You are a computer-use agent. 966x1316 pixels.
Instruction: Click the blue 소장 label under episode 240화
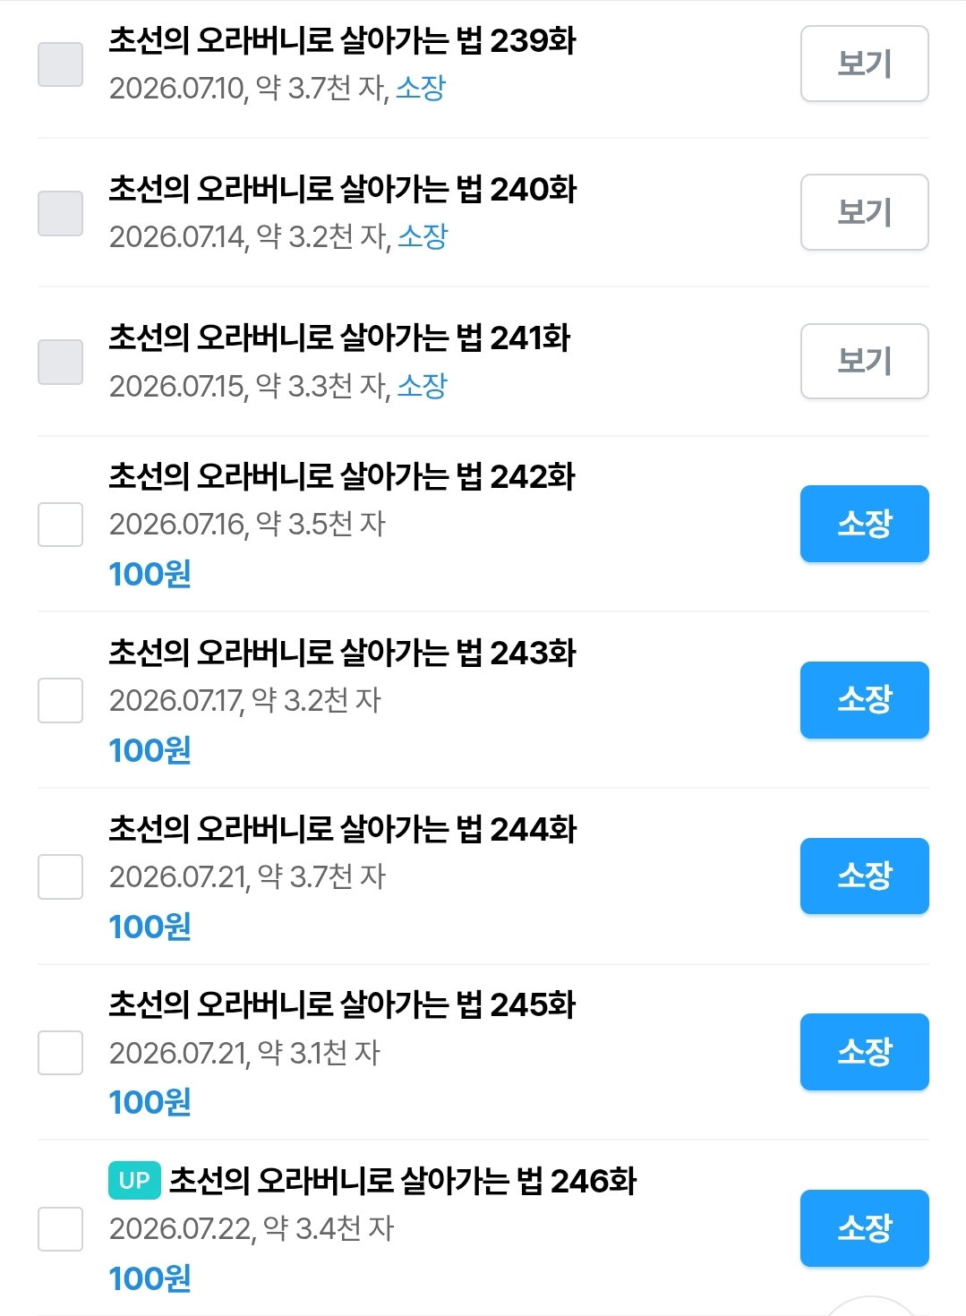click(x=423, y=236)
